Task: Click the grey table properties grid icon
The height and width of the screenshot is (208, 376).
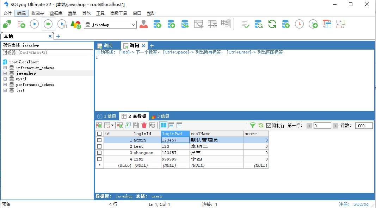Action: [x=212, y=24]
